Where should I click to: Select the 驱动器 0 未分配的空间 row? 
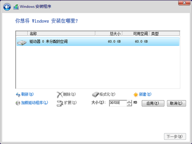tap(98, 42)
